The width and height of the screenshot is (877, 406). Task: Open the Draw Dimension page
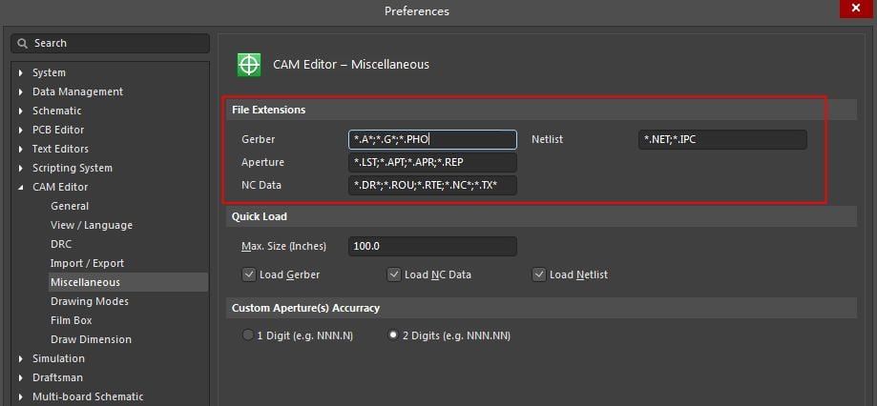point(91,339)
